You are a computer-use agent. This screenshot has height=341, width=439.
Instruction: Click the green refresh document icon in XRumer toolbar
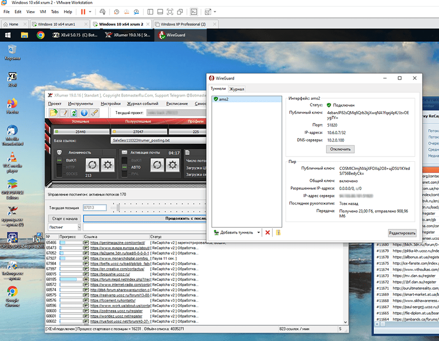[x=74, y=113]
